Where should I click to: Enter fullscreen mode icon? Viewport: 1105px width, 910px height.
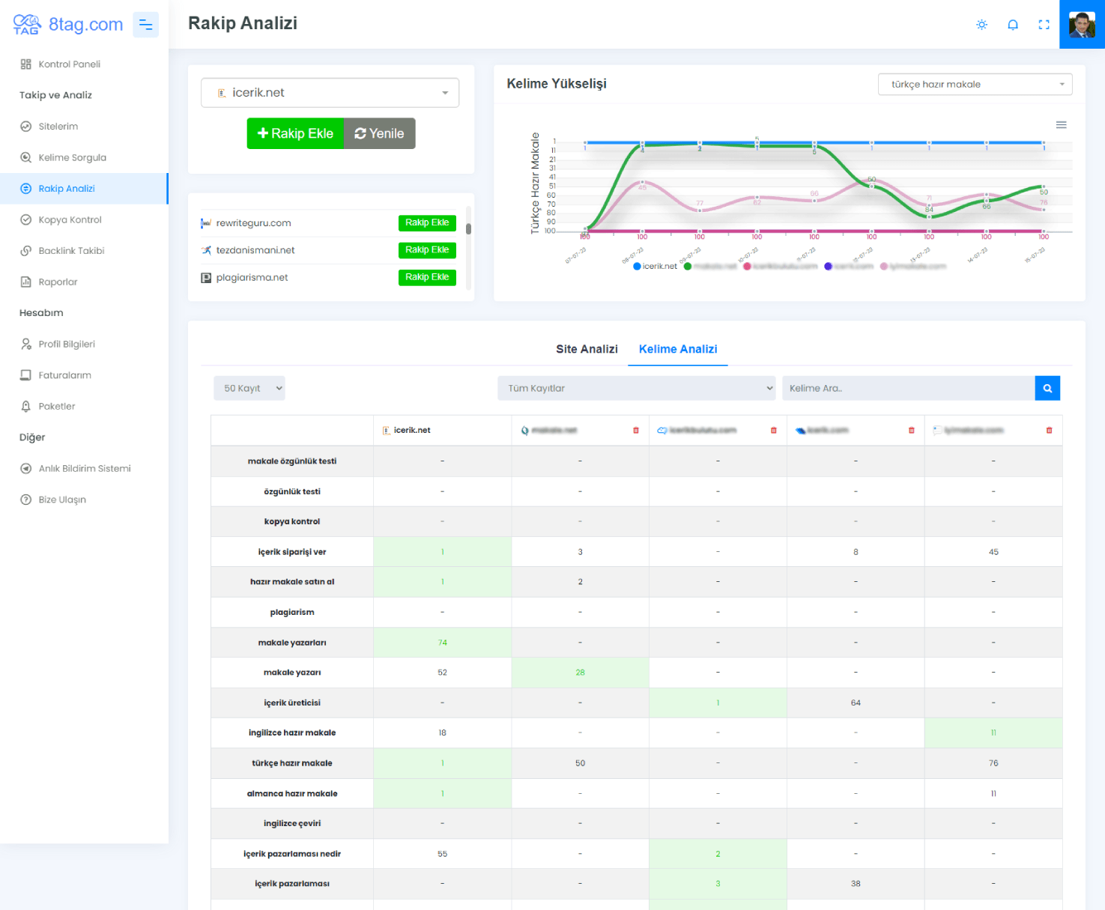(x=1044, y=25)
